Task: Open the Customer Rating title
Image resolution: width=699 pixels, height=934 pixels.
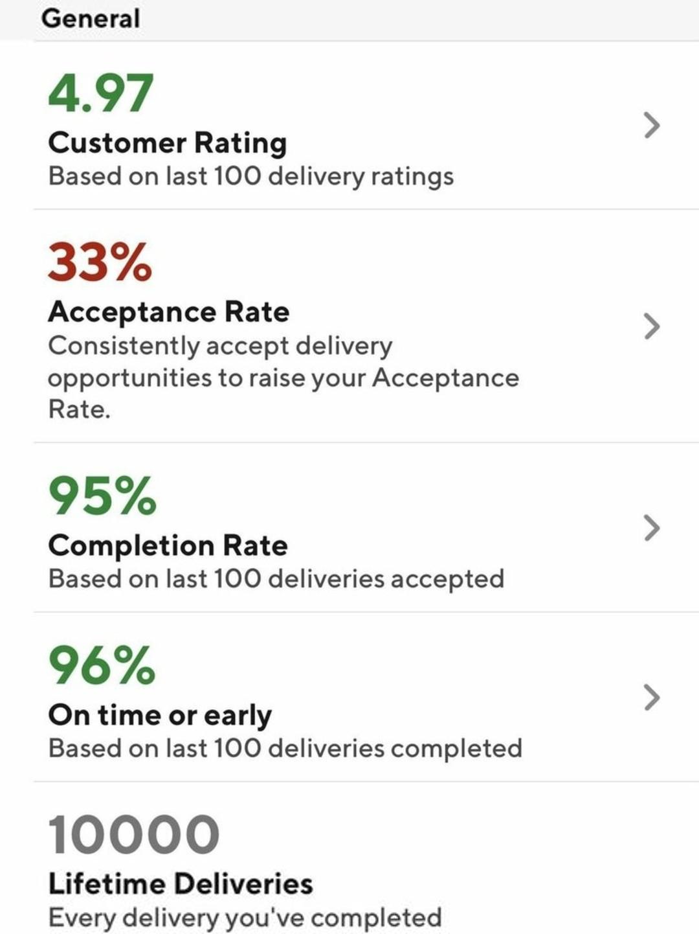Action: pos(168,143)
